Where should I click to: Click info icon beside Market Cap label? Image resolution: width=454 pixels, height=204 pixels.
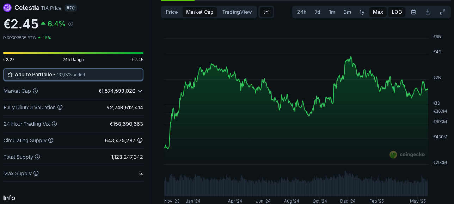(x=35, y=91)
